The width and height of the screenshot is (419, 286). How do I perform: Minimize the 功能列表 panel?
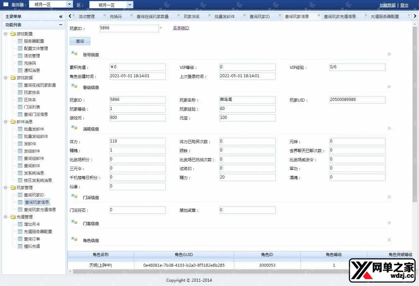61,25
